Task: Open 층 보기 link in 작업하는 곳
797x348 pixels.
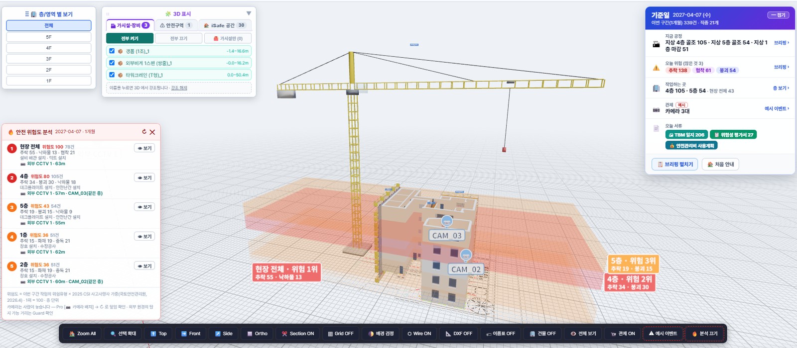Action: 781,88
